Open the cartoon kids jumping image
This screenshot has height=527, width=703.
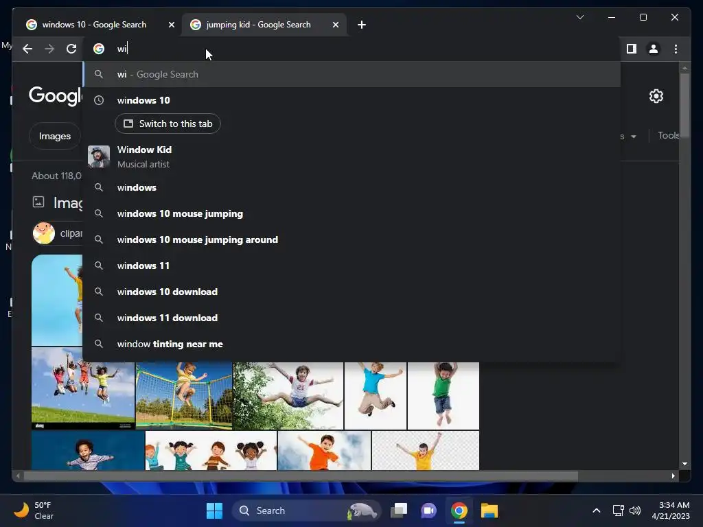(211, 450)
